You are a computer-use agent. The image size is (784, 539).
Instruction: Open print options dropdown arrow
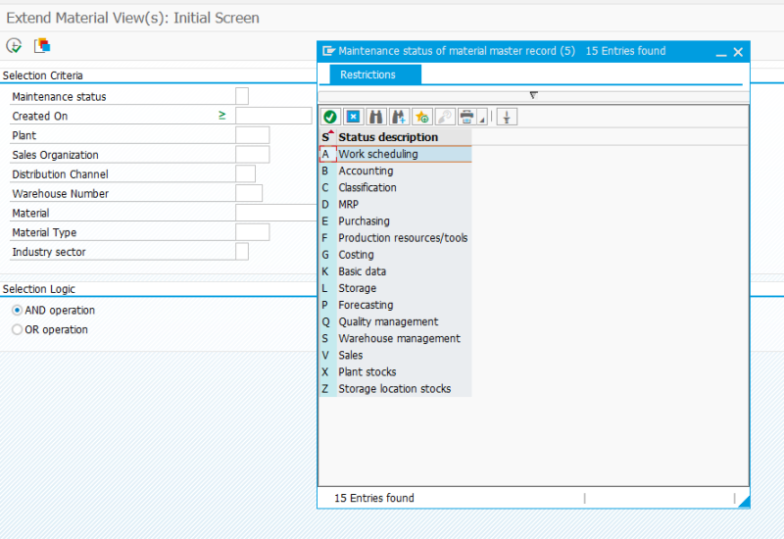[x=482, y=119]
